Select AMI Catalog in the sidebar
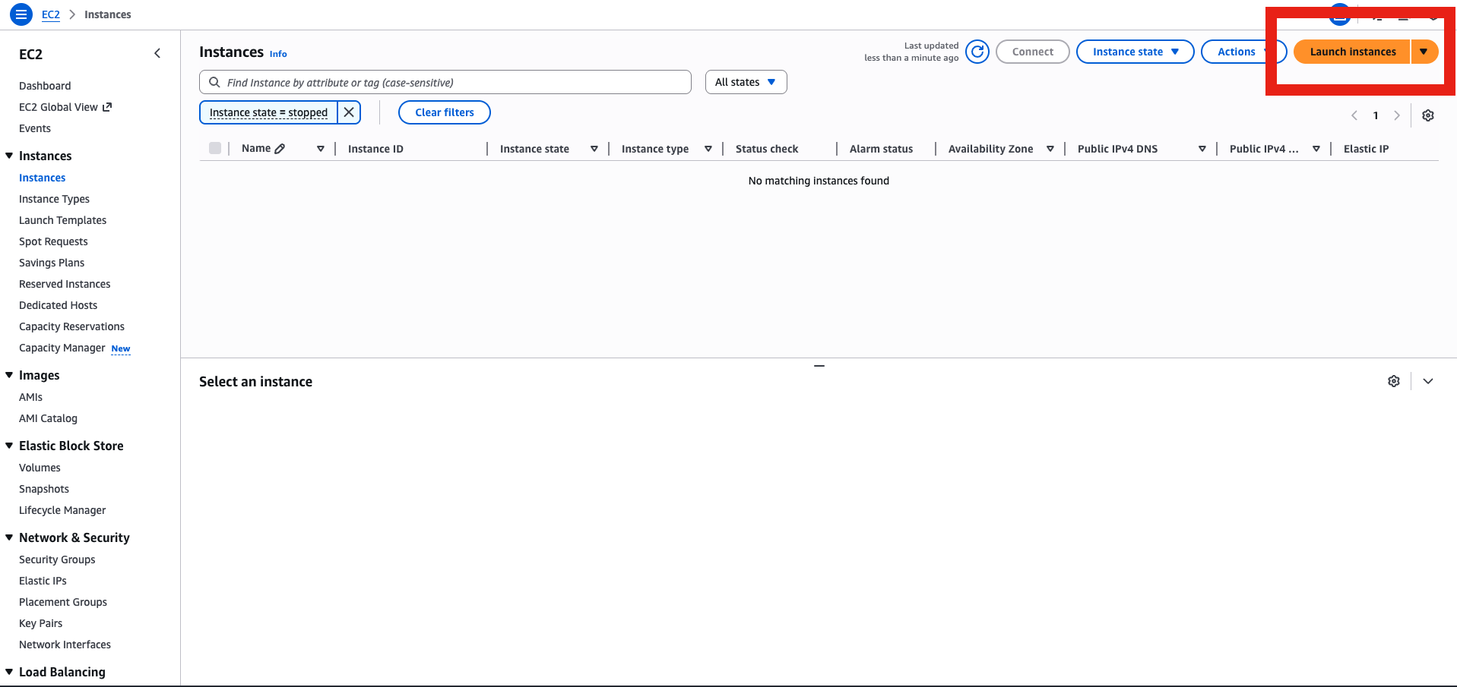1457x687 pixels. coord(48,418)
